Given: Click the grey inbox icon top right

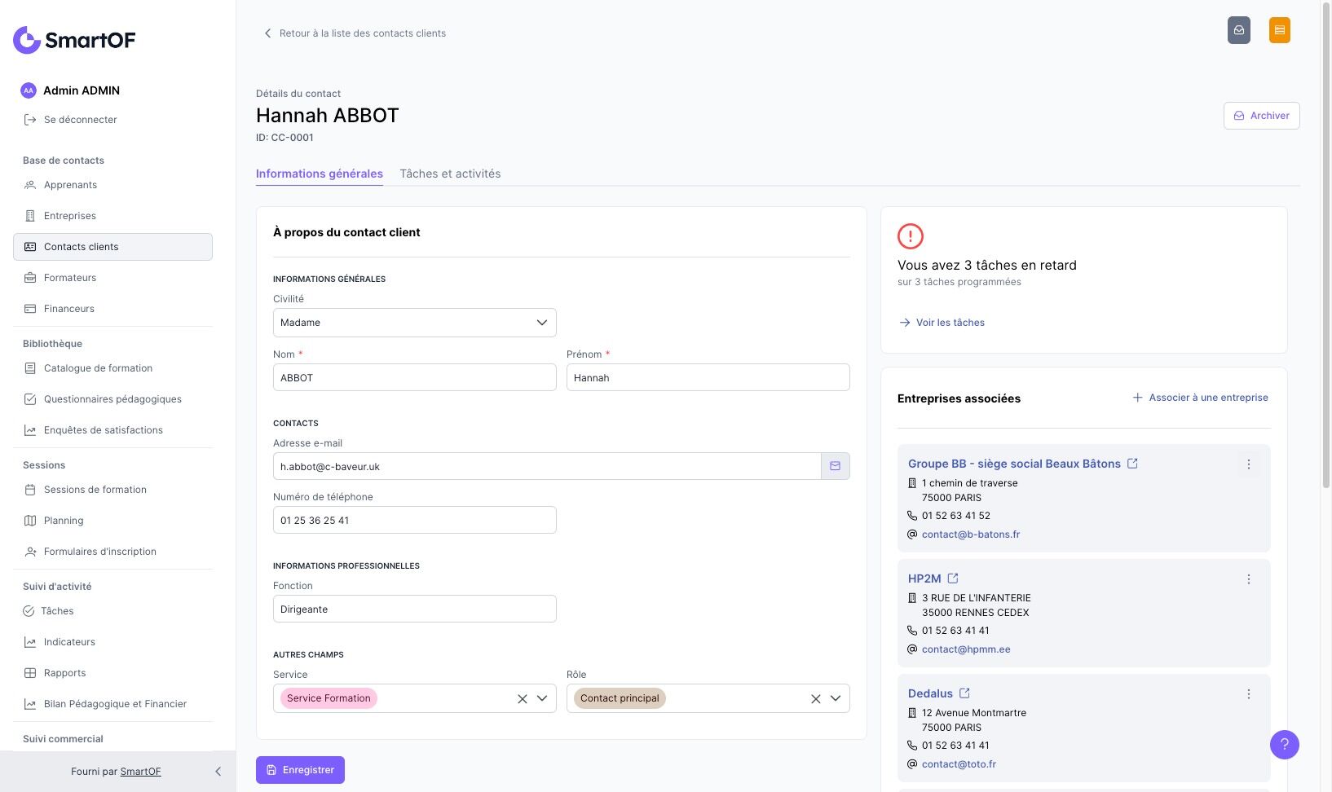Looking at the screenshot, I should (1238, 30).
